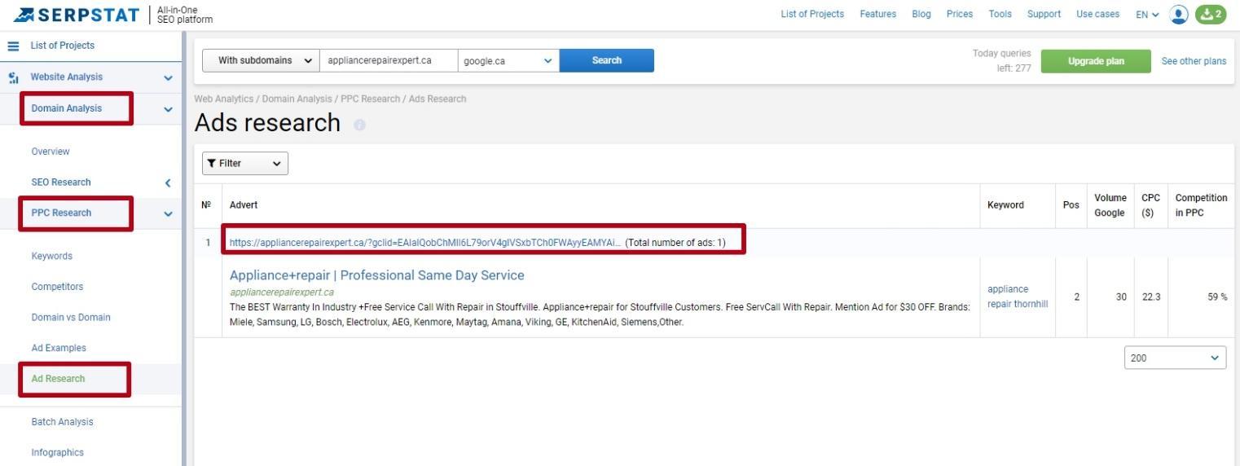This screenshot has width=1240, height=466.
Task: Open List of Projects in top navigation
Action: (812, 15)
